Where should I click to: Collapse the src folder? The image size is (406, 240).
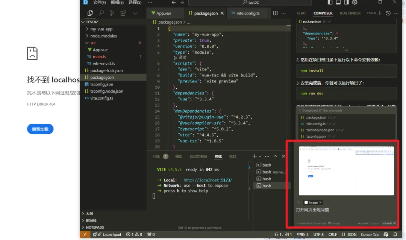coord(93,43)
